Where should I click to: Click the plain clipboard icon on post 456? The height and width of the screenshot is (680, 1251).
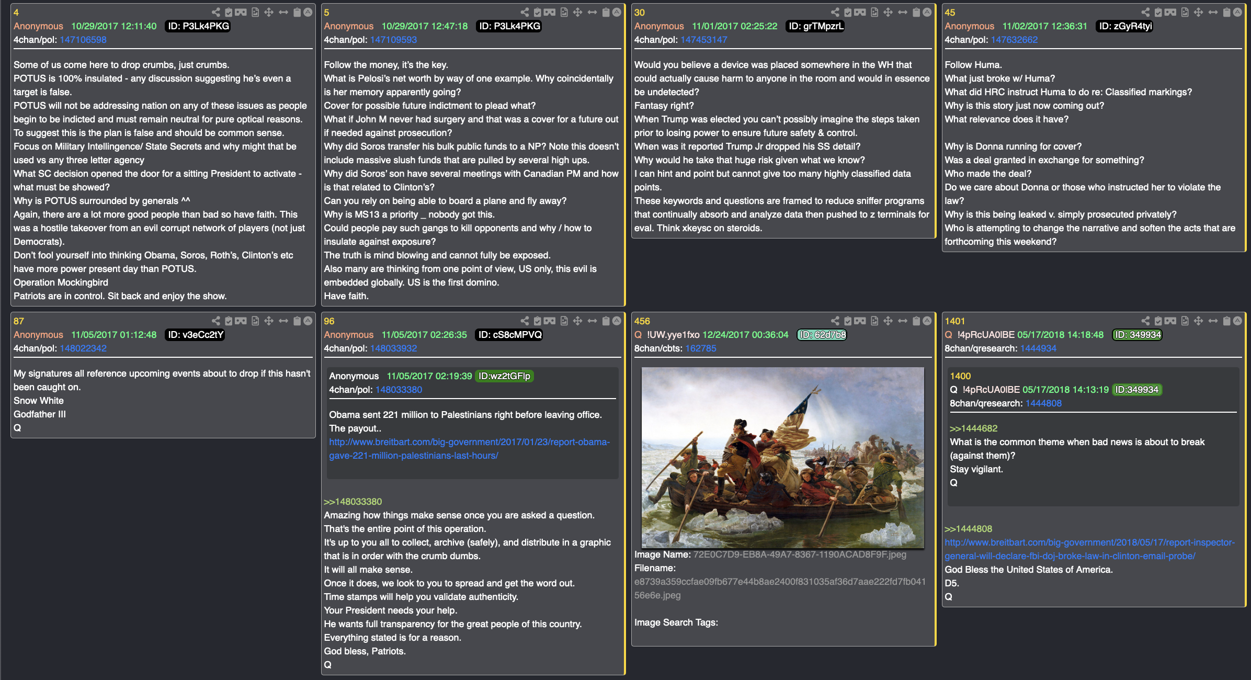click(916, 321)
